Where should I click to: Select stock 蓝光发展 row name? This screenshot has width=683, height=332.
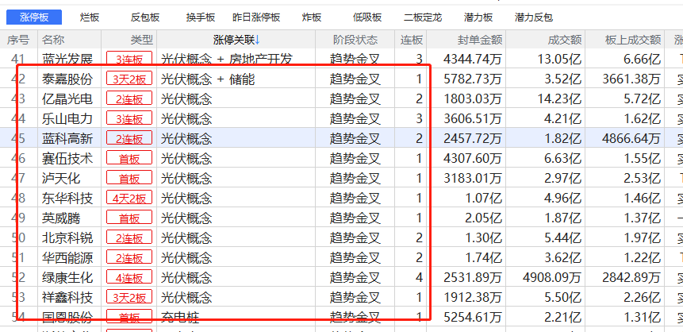pyautogui.click(x=67, y=59)
